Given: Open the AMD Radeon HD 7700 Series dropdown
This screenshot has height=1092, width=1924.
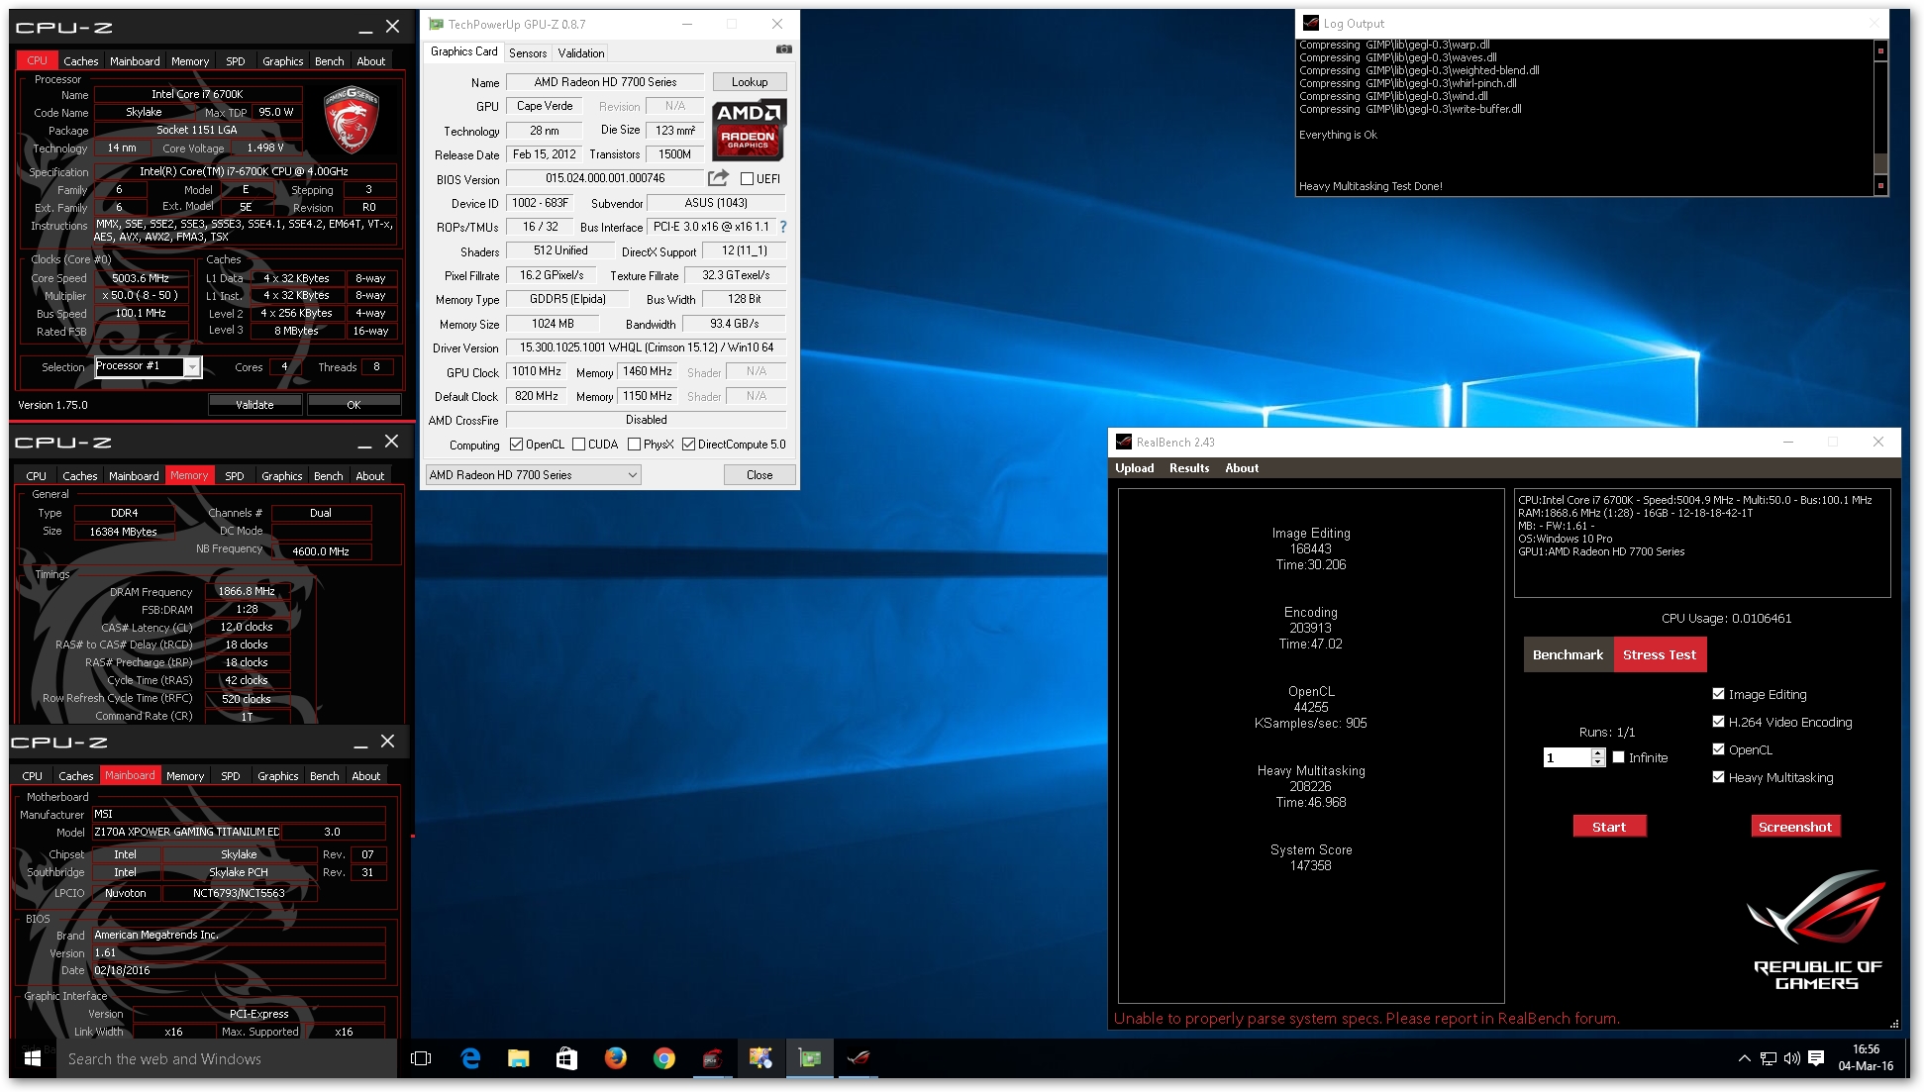Looking at the screenshot, I should tap(534, 475).
